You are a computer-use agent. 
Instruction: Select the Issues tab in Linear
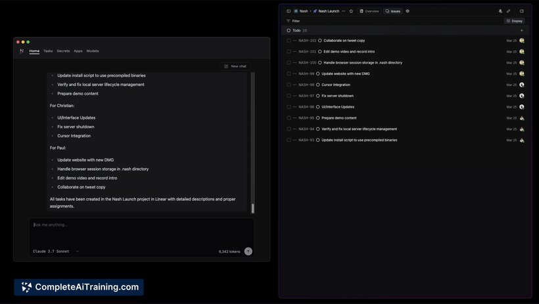tap(393, 11)
